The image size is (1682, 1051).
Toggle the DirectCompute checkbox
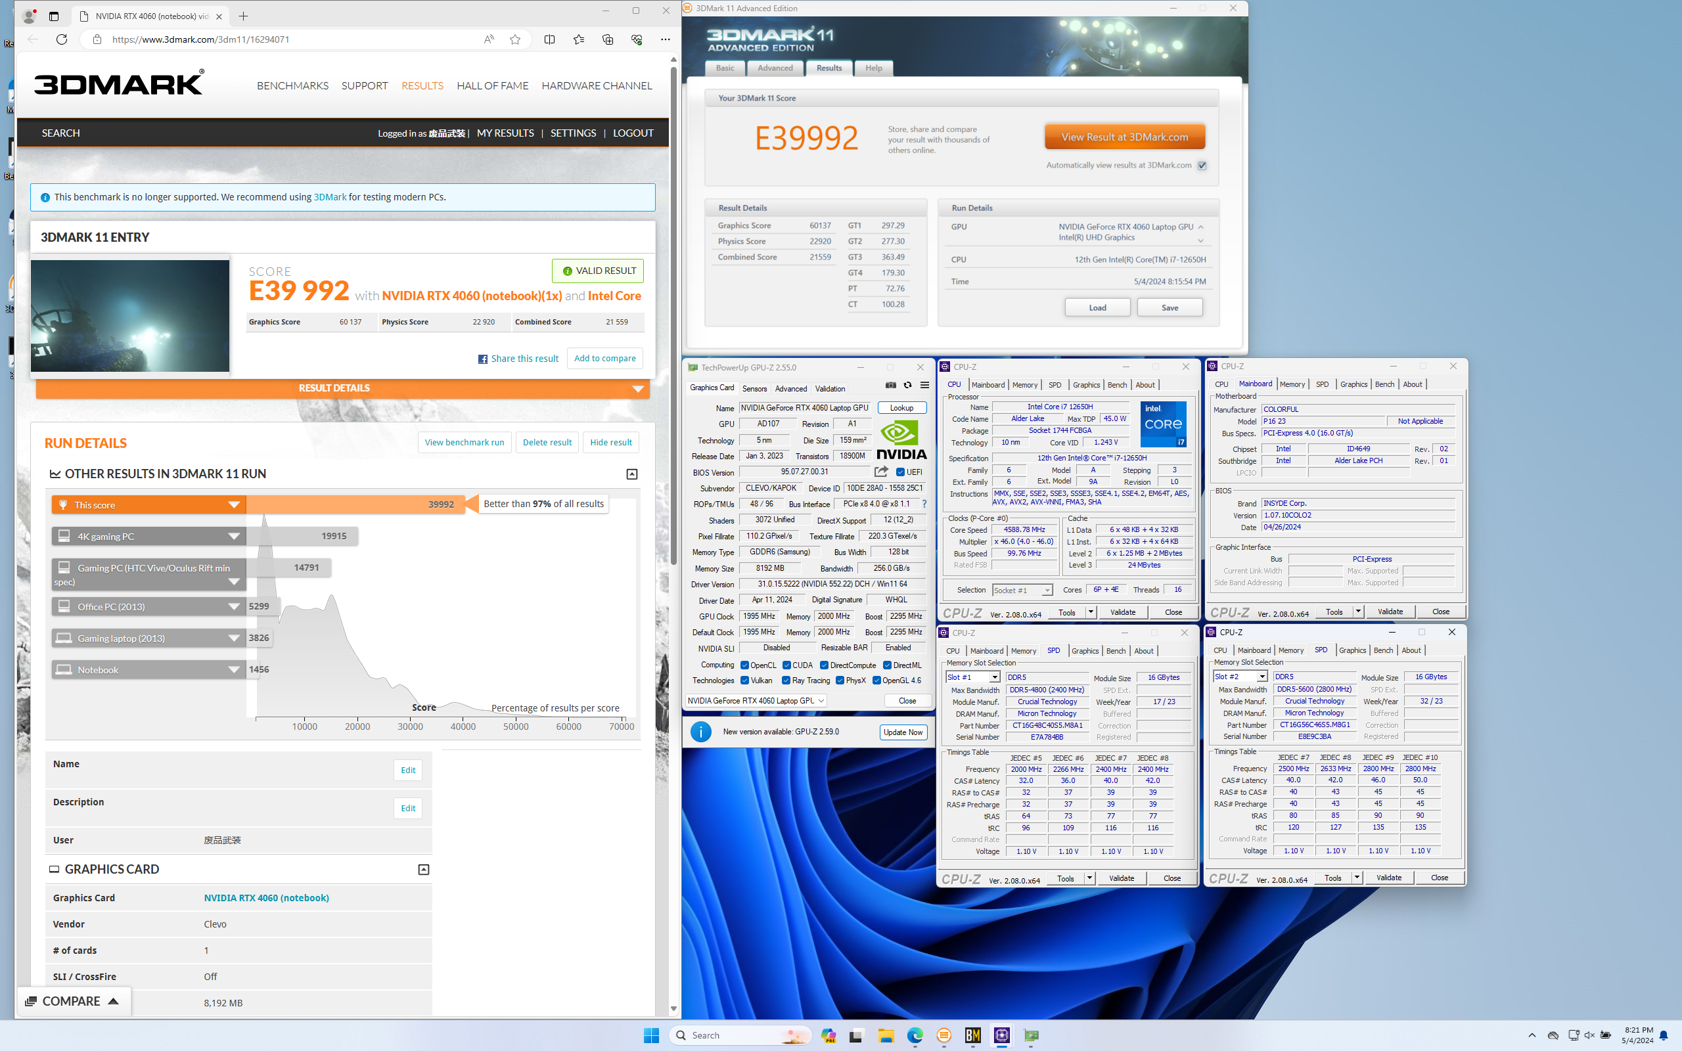(824, 665)
